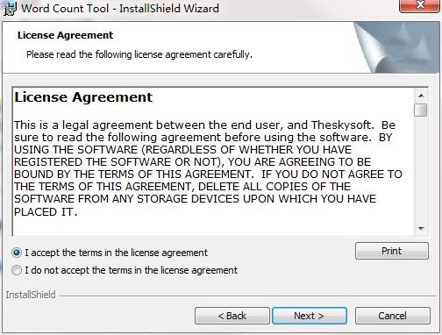Cancel the installation
Screen dimensions: 442x335
393,316
